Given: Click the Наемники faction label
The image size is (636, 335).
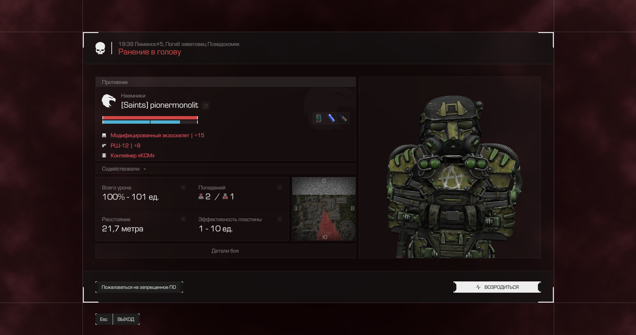Looking at the screenshot, I should click(133, 96).
